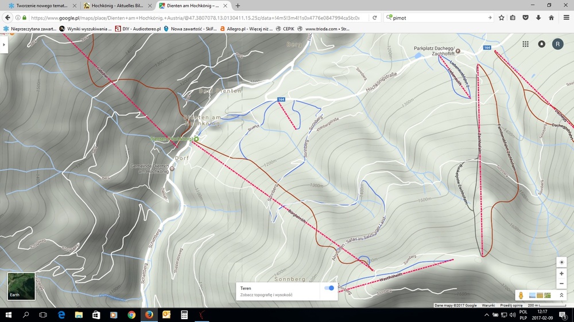574x322 pixels.
Task: Open the Google apps grid
Action: point(525,44)
